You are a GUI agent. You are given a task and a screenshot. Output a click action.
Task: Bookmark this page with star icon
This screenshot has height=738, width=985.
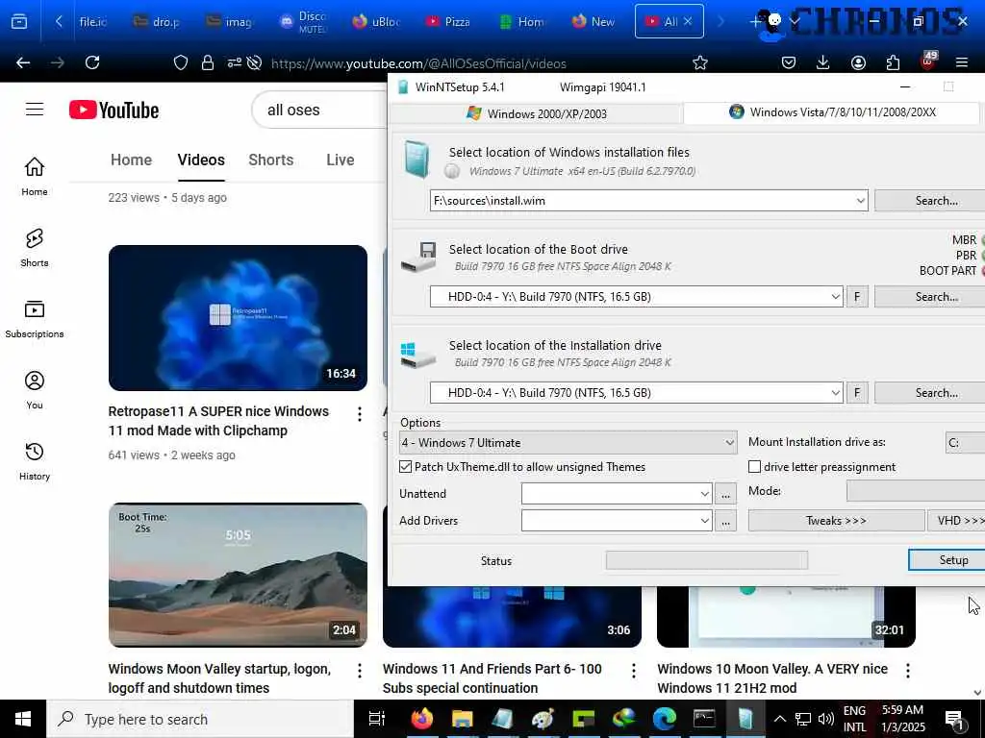click(x=700, y=62)
